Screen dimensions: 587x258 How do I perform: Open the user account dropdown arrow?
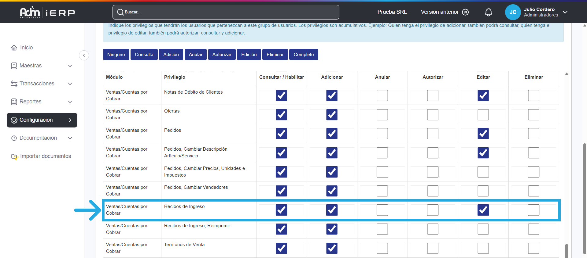(x=565, y=12)
